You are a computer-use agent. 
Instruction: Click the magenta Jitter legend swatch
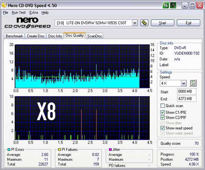point(110,150)
